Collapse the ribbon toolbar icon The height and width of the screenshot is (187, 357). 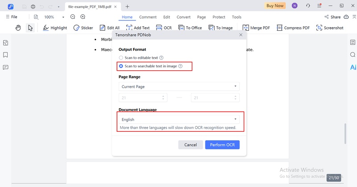tap(354, 17)
